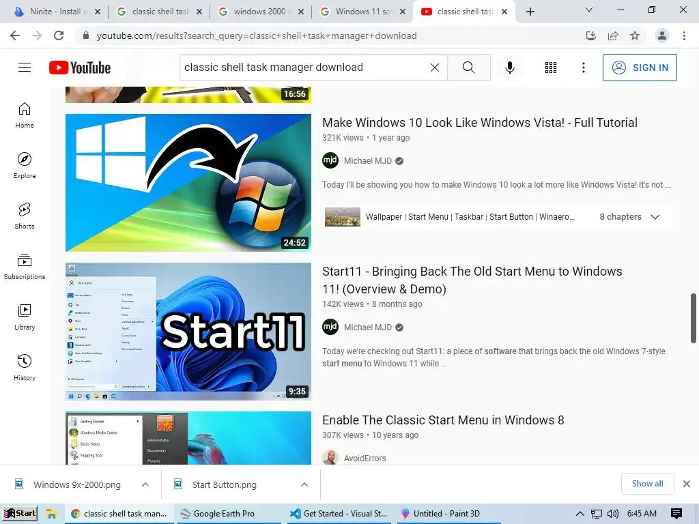This screenshot has width=699, height=524.
Task: Click the SIGN IN button
Action: click(x=640, y=68)
